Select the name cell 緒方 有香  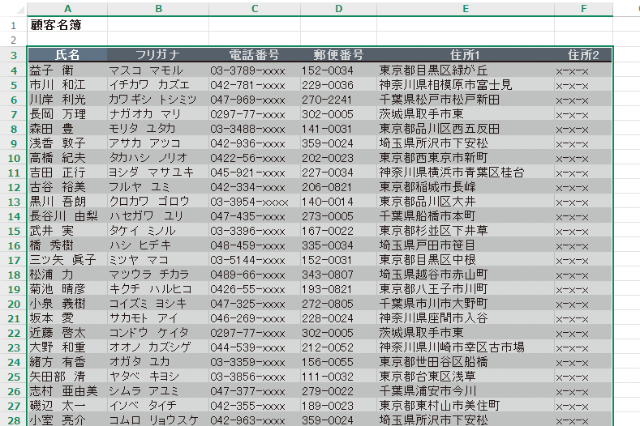pos(67,362)
